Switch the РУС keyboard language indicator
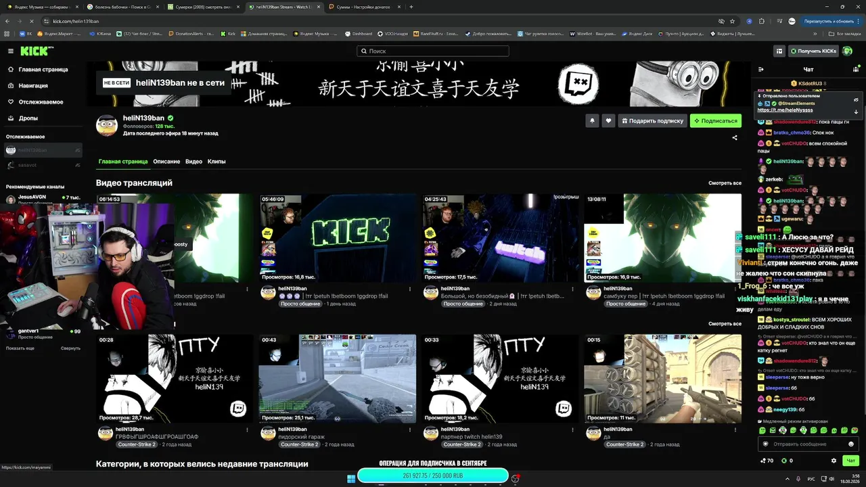The image size is (866, 487). (812, 479)
